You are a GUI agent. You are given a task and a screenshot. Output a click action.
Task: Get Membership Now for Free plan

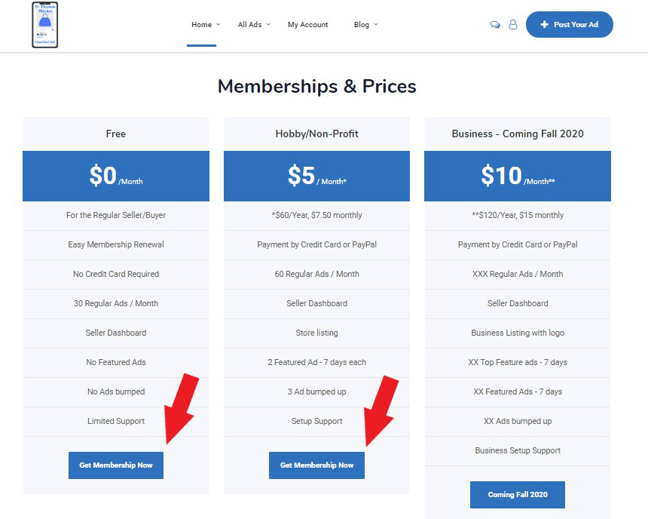pos(116,465)
